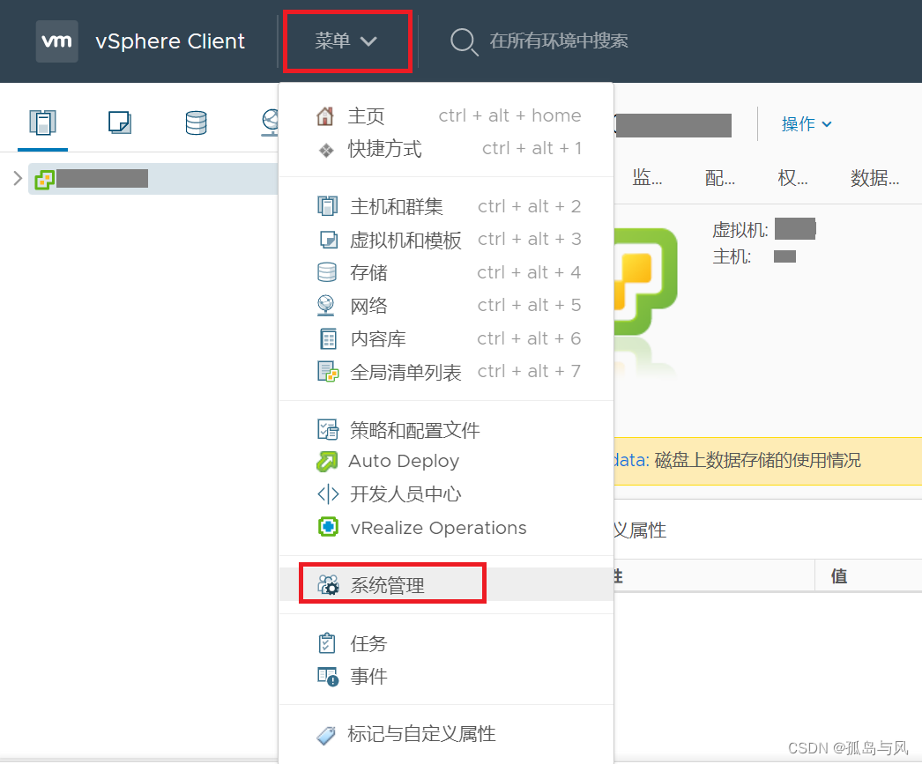
Task: Click the 主机和群集 menu icon
Action: [328, 206]
